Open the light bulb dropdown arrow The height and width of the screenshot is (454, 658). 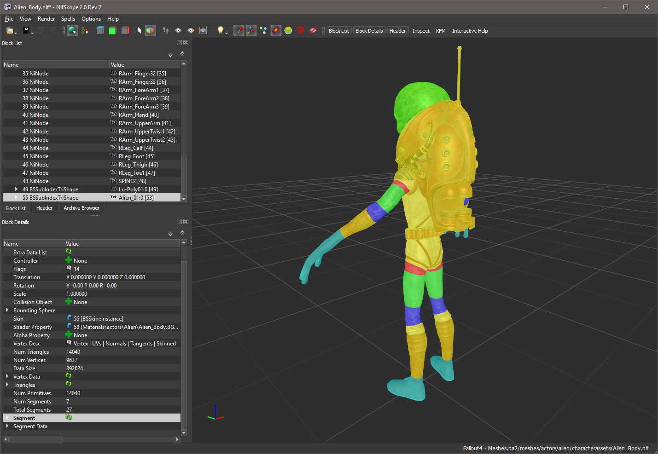click(x=227, y=33)
